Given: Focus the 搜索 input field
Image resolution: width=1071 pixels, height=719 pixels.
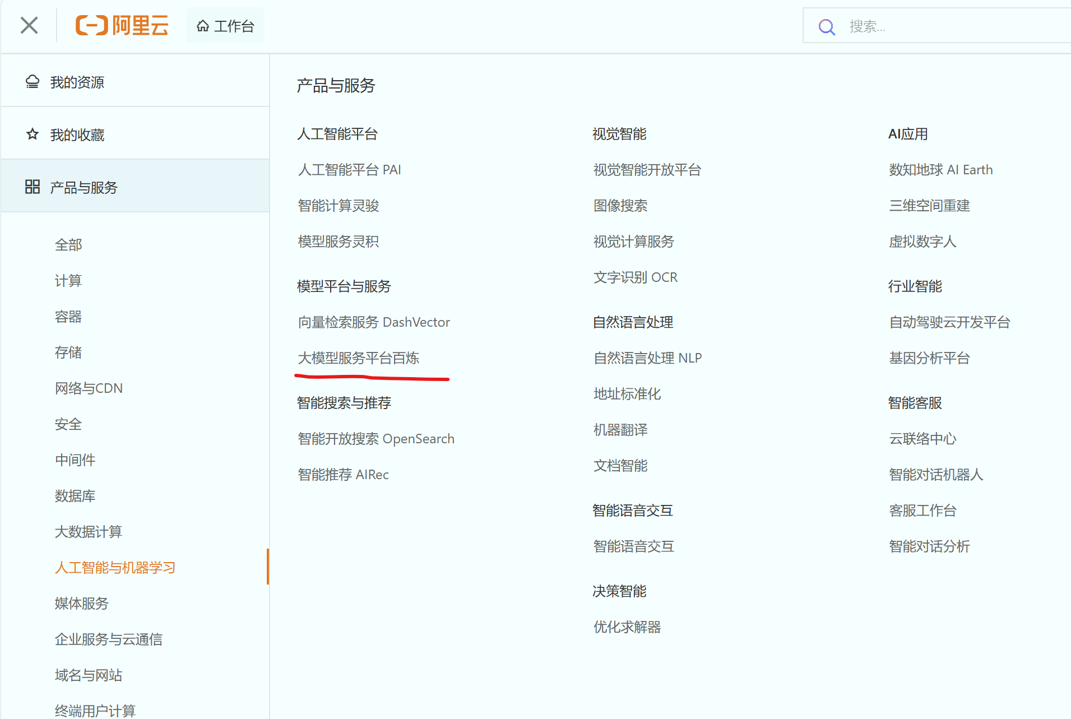Looking at the screenshot, I should coord(938,26).
